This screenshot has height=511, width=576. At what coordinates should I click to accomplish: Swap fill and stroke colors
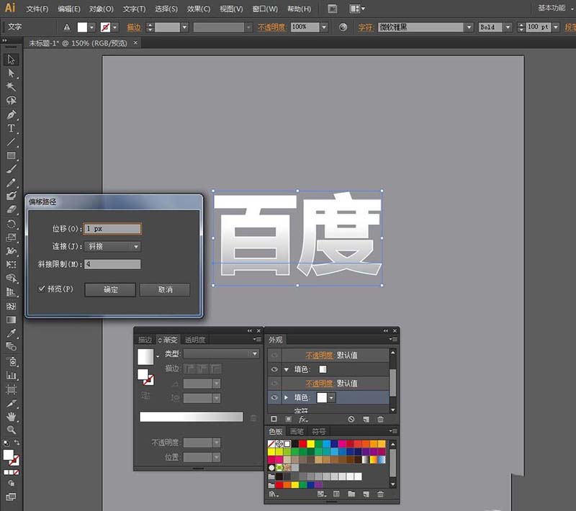17,443
